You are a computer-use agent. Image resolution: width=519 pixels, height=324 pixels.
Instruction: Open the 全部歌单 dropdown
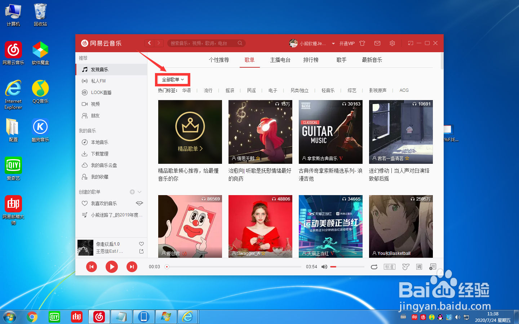(172, 80)
